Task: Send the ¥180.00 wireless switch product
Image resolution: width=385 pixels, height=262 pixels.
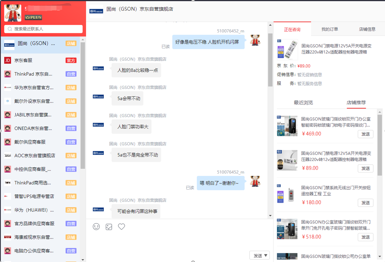Action: (x=366, y=203)
